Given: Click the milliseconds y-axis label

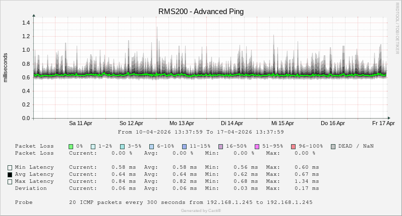Looking at the screenshot, I should click(6, 67).
